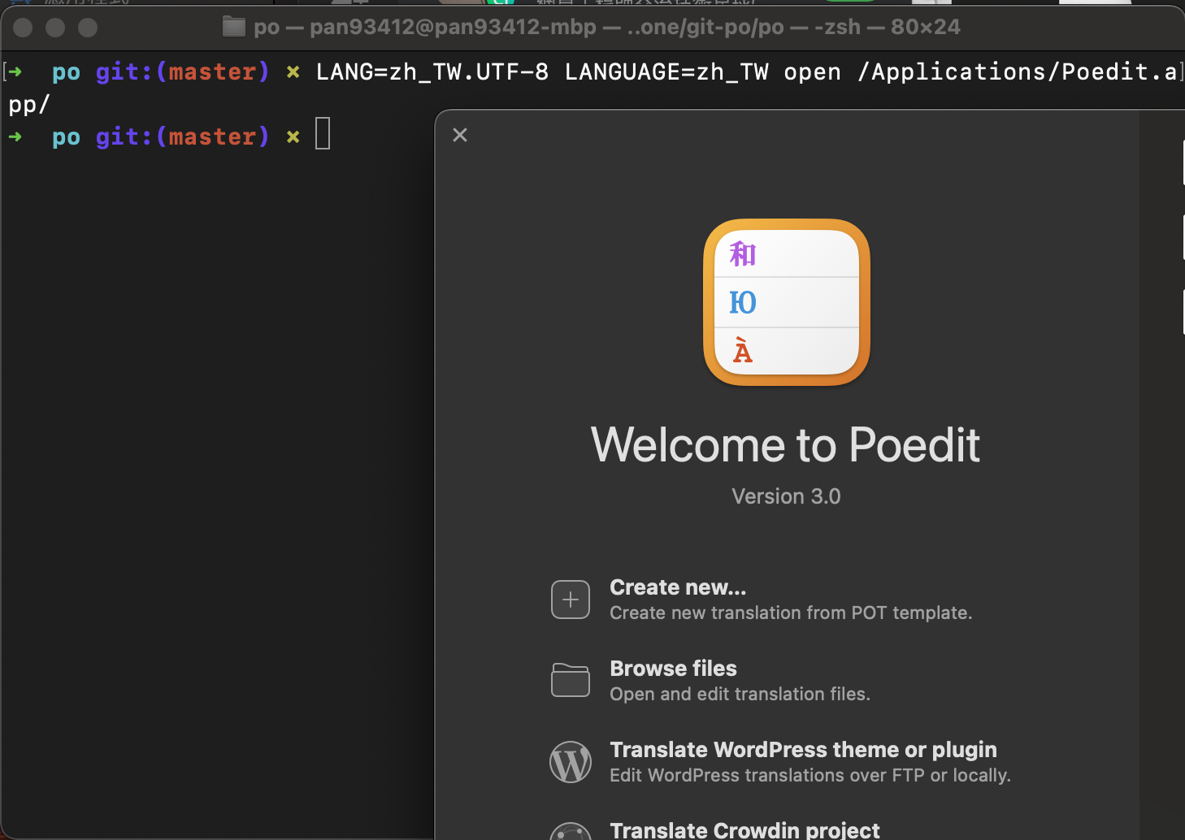
Task: Open Browse files to edit translation files
Action: point(673,669)
